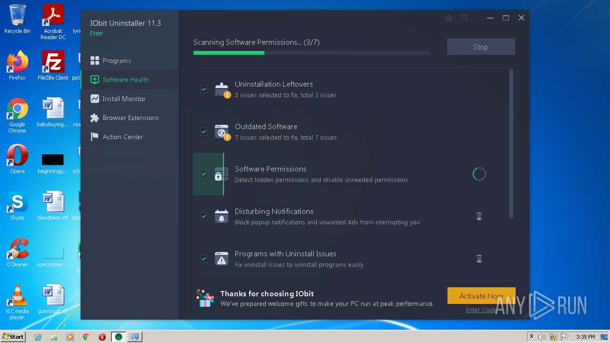The width and height of the screenshot is (610, 343).
Task: Click the Activate Now button
Action: click(x=481, y=296)
